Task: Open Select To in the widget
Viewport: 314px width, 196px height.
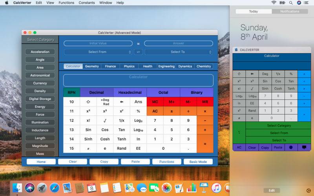Action: pos(278,140)
